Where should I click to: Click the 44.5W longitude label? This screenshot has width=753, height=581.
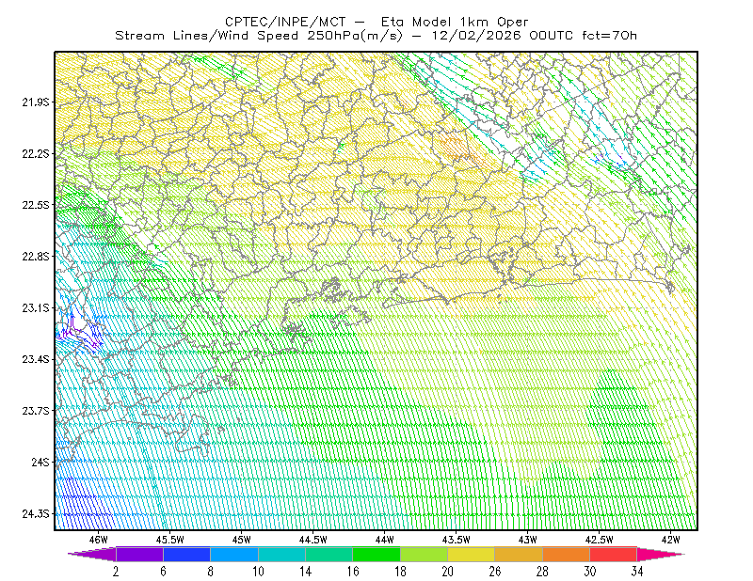click(x=313, y=540)
